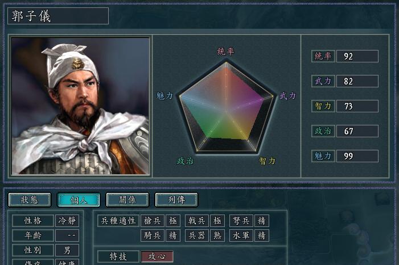Select the 政治 stat label in the list

[x=323, y=131]
